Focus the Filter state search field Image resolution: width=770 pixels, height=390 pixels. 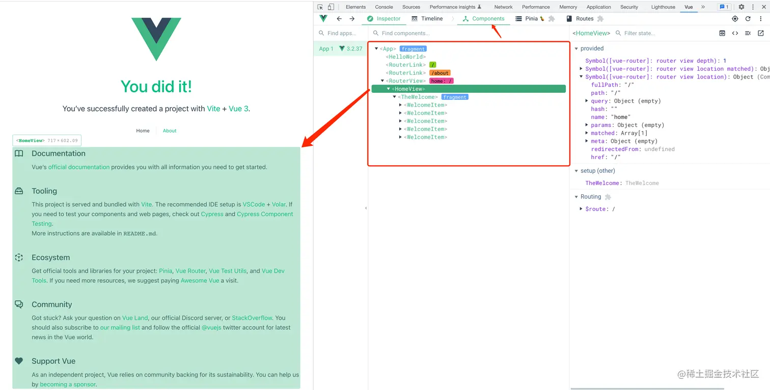click(x=662, y=33)
